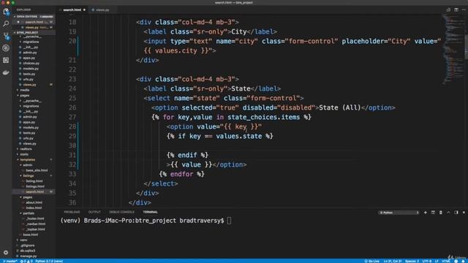The height and width of the screenshot is (263, 468).
Task: Open the Debug Console panel tab
Action: (121, 212)
